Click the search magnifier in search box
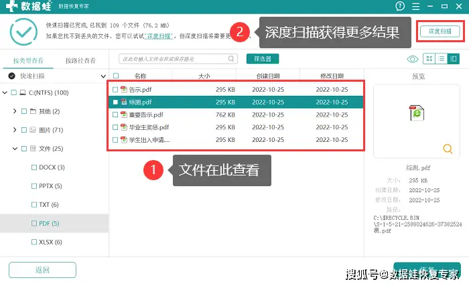 (231, 59)
